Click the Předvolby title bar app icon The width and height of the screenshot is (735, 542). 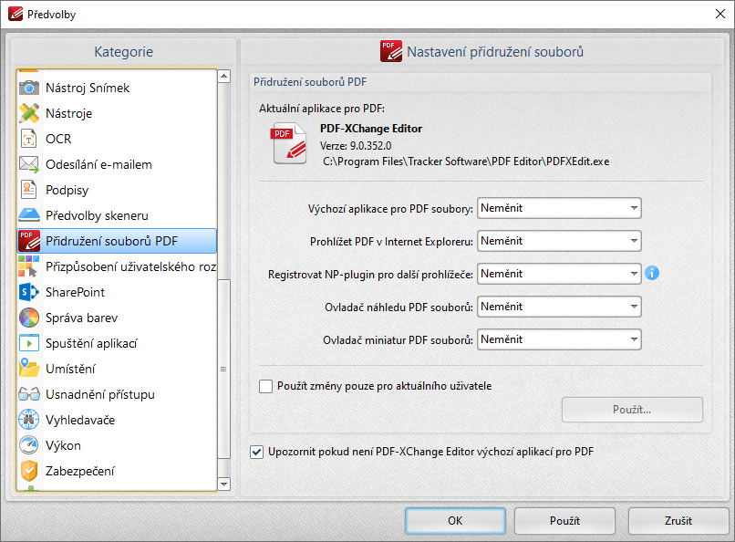15,14
